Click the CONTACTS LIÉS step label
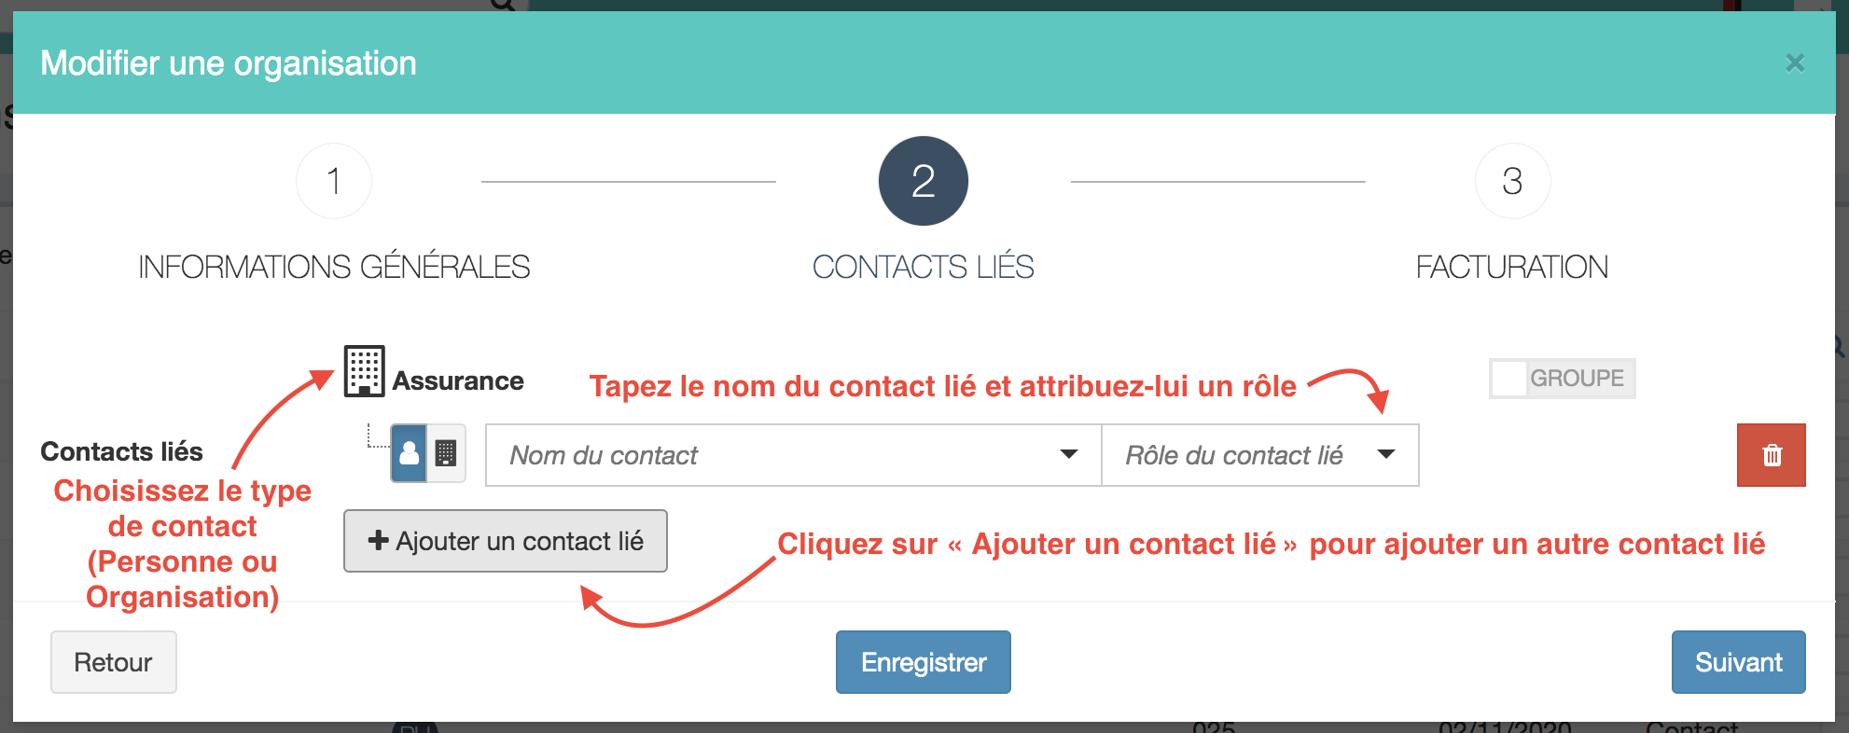 [x=924, y=267]
